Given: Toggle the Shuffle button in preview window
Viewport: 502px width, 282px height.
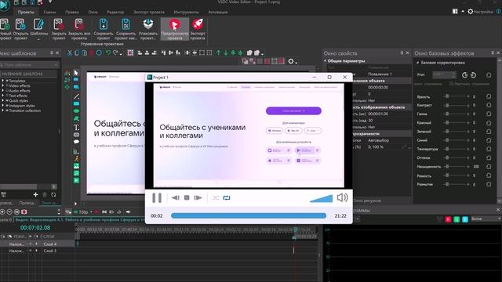Looking at the screenshot, I should pyautogui.click(x=216, y=198).
